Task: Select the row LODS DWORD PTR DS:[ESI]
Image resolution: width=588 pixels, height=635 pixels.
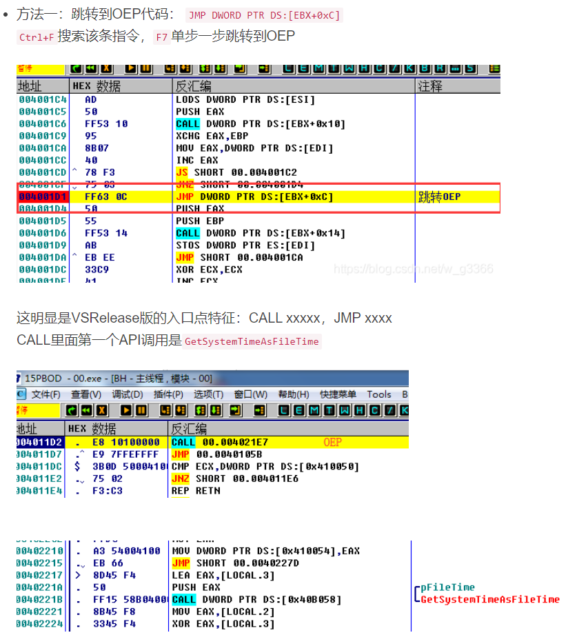Action: click(x=258, y=99)
